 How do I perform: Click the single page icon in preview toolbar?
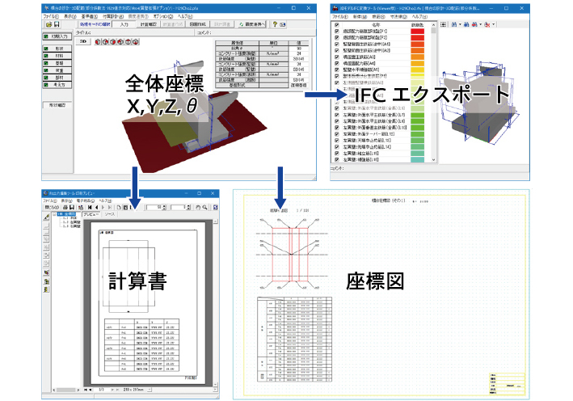119,207
